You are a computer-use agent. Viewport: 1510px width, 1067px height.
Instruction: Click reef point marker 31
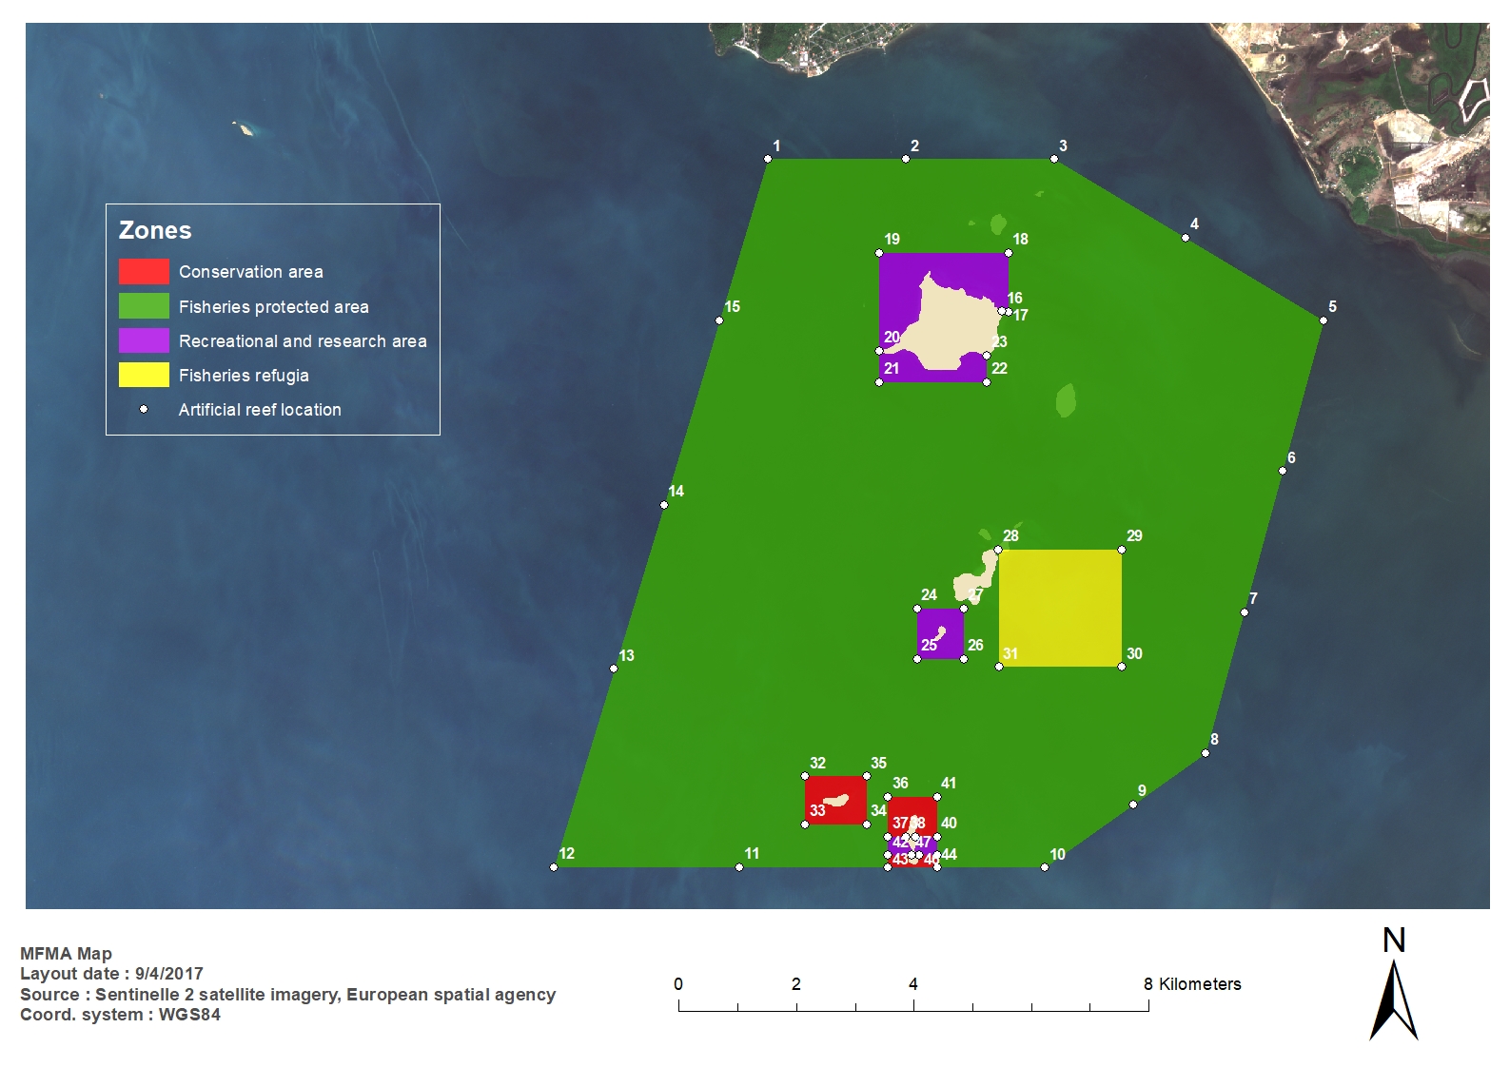point(999,667)
